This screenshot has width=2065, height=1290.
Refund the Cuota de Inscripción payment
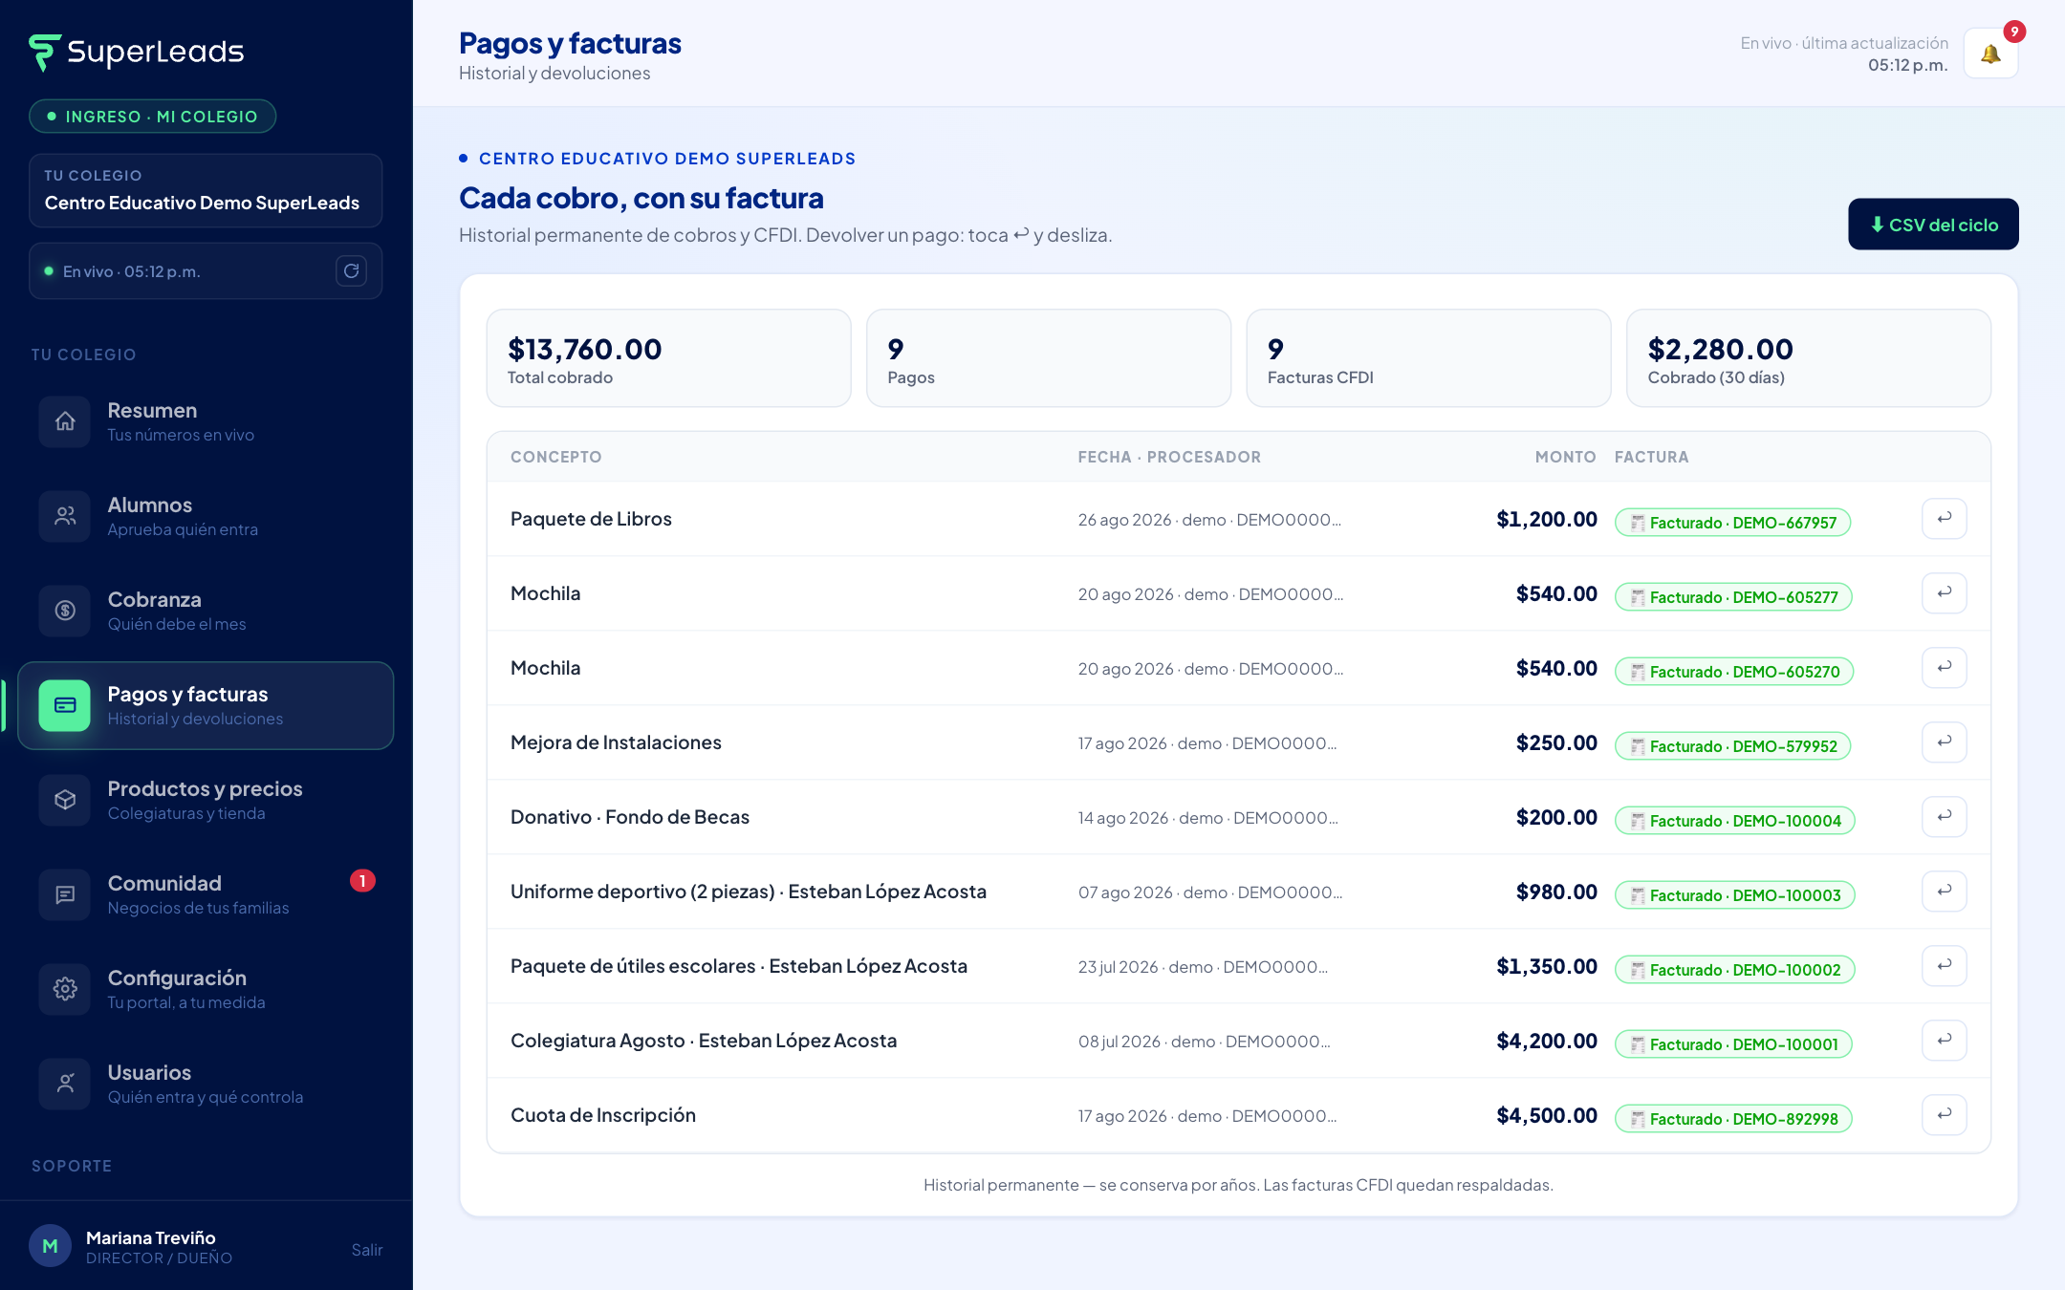[x=1944, y=1115]
